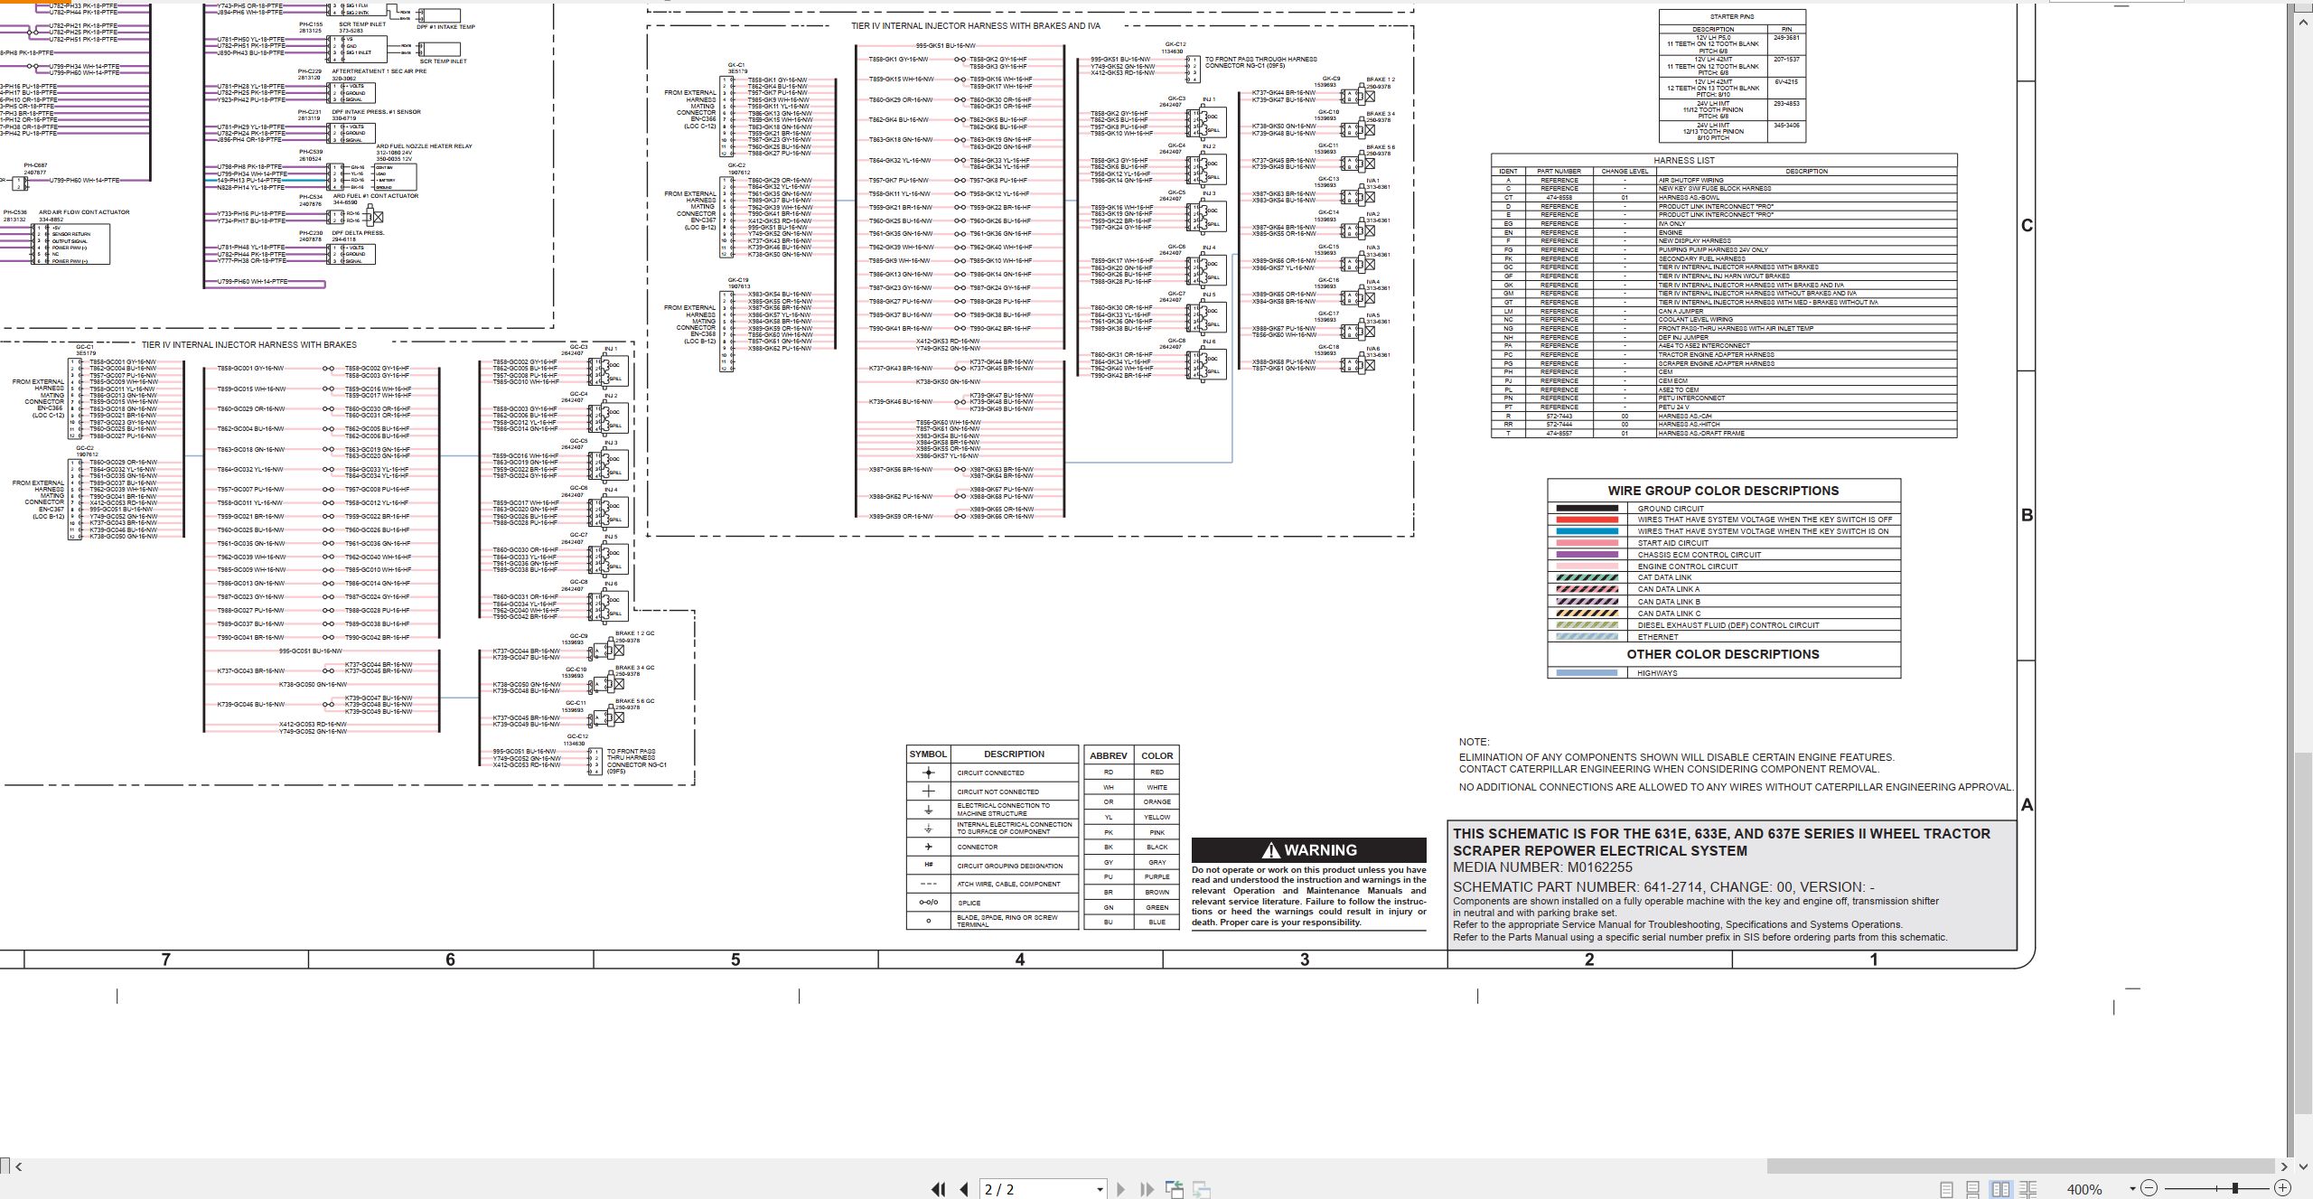This screenshot has height=1199, width=2313.
Task: Click the ABBREV column header
Action: (1109, 755)
